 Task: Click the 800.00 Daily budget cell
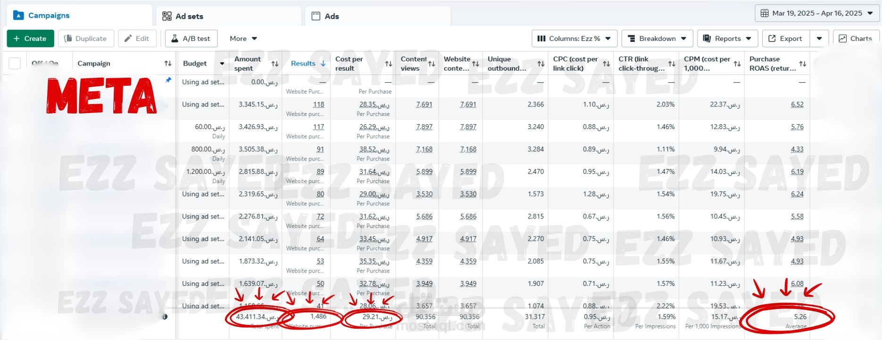pos(208,154)
